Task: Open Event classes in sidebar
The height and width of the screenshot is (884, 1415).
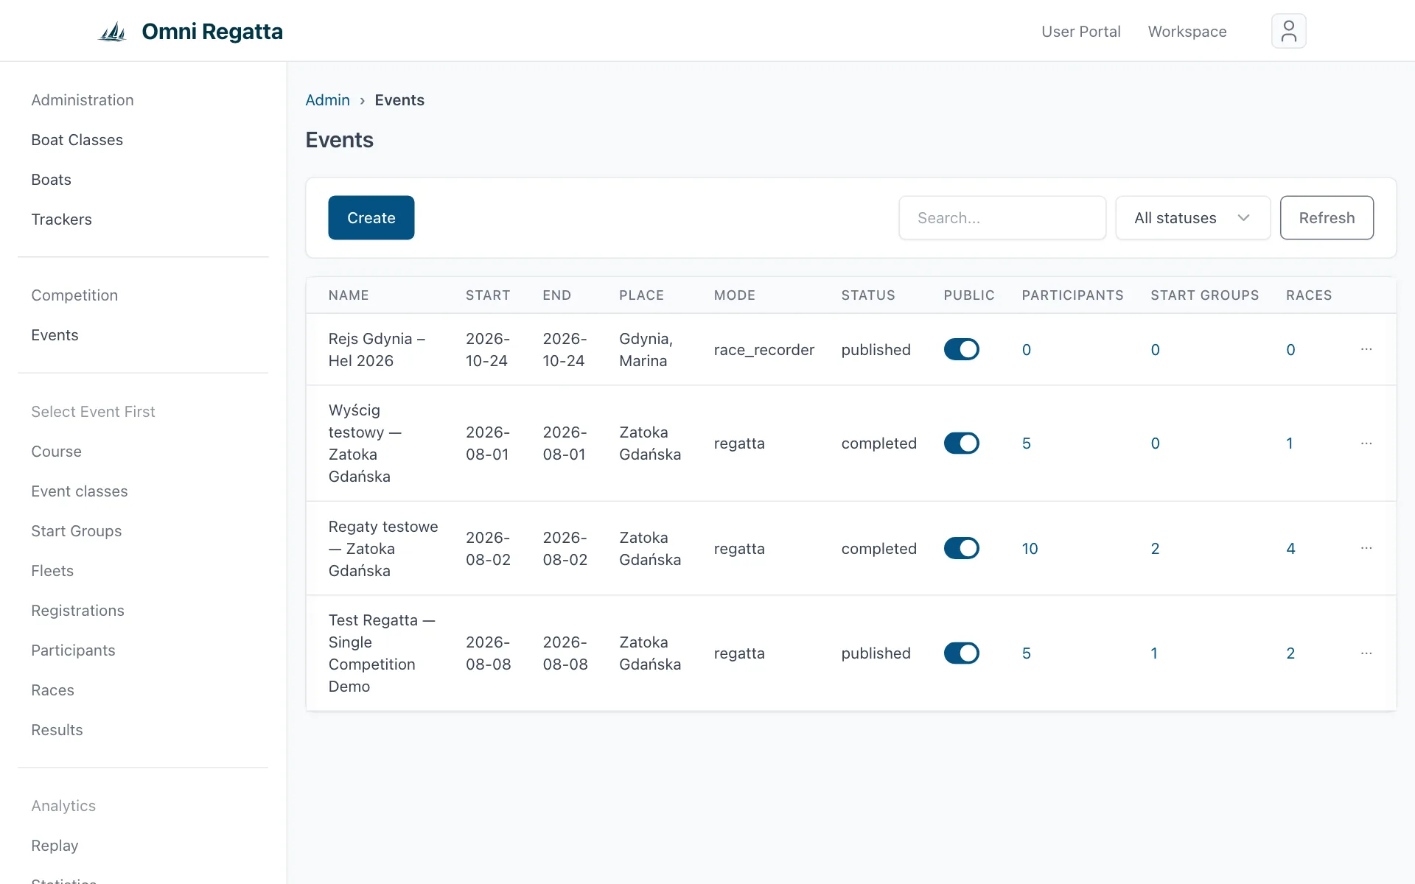Action: [x=79, y=491]
